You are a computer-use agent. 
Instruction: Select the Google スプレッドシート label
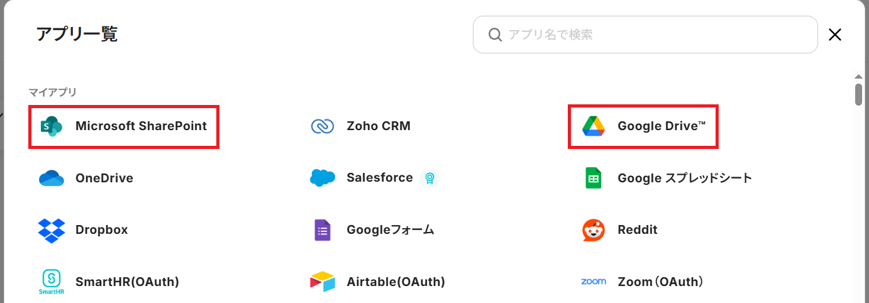(x=685, y=178)
